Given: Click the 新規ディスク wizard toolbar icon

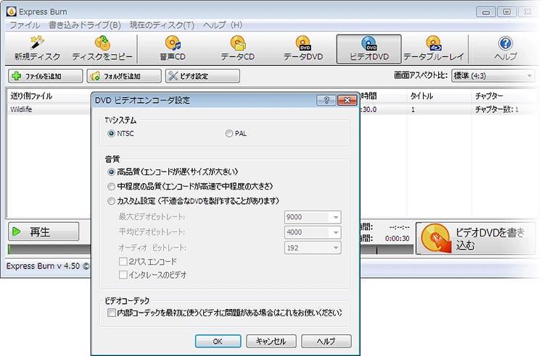Looking at the screenshot, I should coord(37,48).
